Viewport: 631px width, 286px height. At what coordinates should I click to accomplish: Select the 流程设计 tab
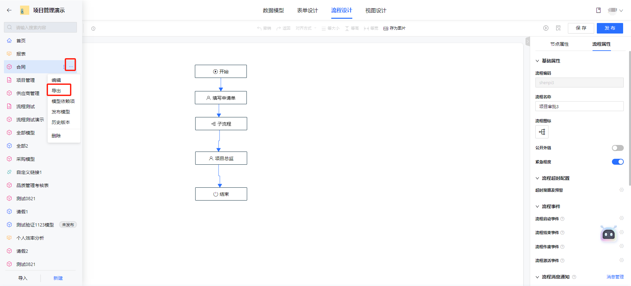pyautogui.click(x=342, y=11)
